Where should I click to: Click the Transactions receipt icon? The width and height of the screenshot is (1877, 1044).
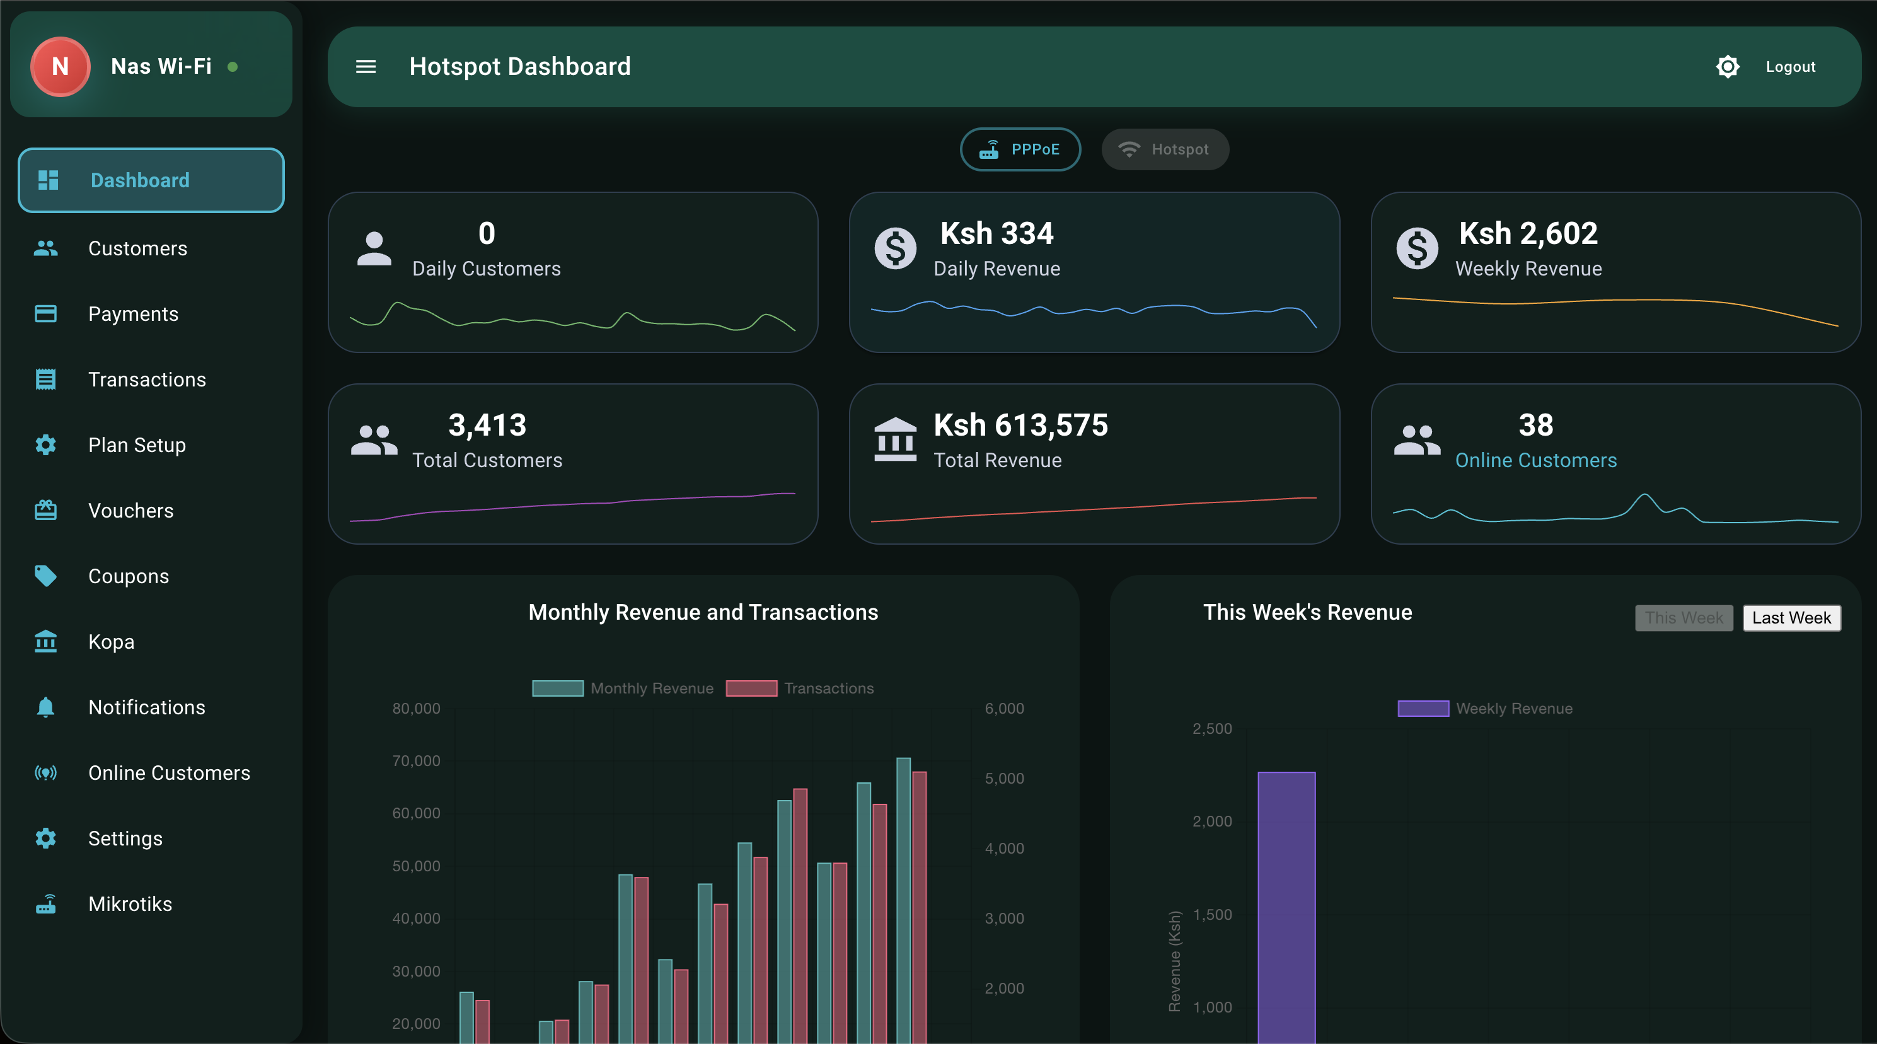[x=45, y=379]
